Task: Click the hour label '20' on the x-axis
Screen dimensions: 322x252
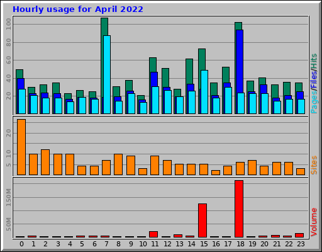Action: pyautogui.click(x=264, y=244)
